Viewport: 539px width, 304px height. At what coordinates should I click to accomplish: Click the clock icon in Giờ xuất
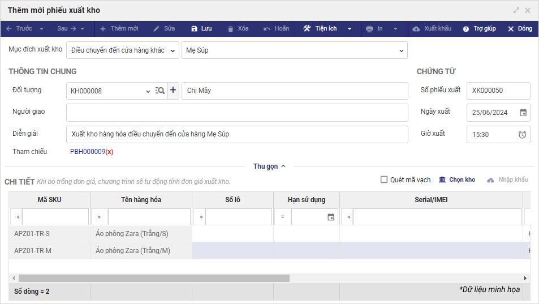click(x=523, y=135)
